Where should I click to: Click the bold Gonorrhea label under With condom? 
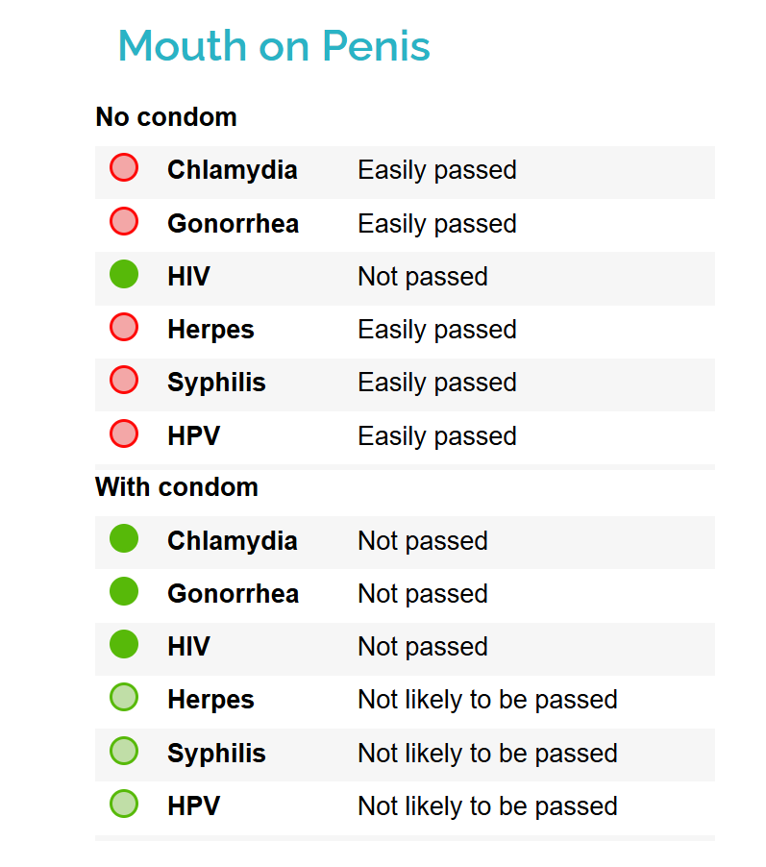click(233, 594)
